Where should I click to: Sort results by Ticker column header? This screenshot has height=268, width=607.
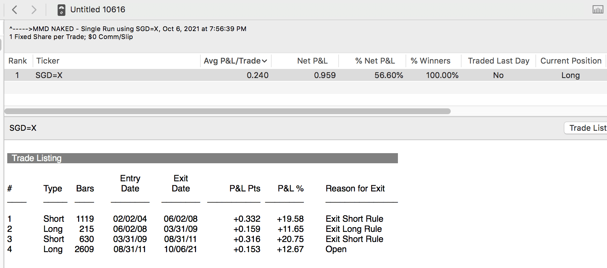click(x=48, y=61)
